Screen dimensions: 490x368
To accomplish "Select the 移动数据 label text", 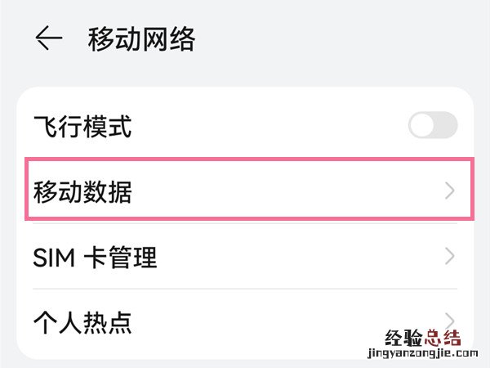I will 82,192.
